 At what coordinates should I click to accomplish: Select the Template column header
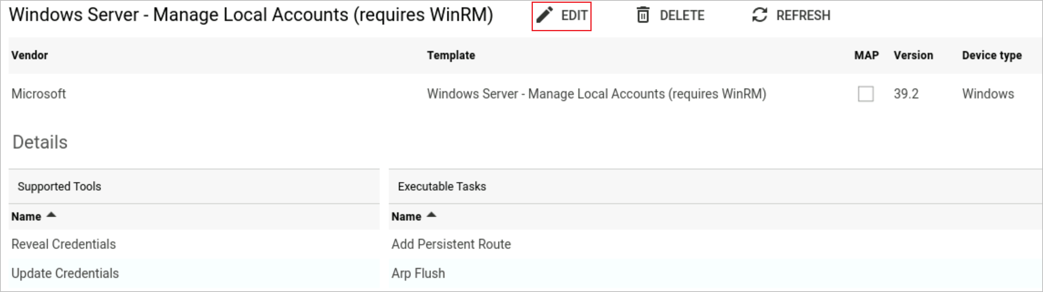451,55
